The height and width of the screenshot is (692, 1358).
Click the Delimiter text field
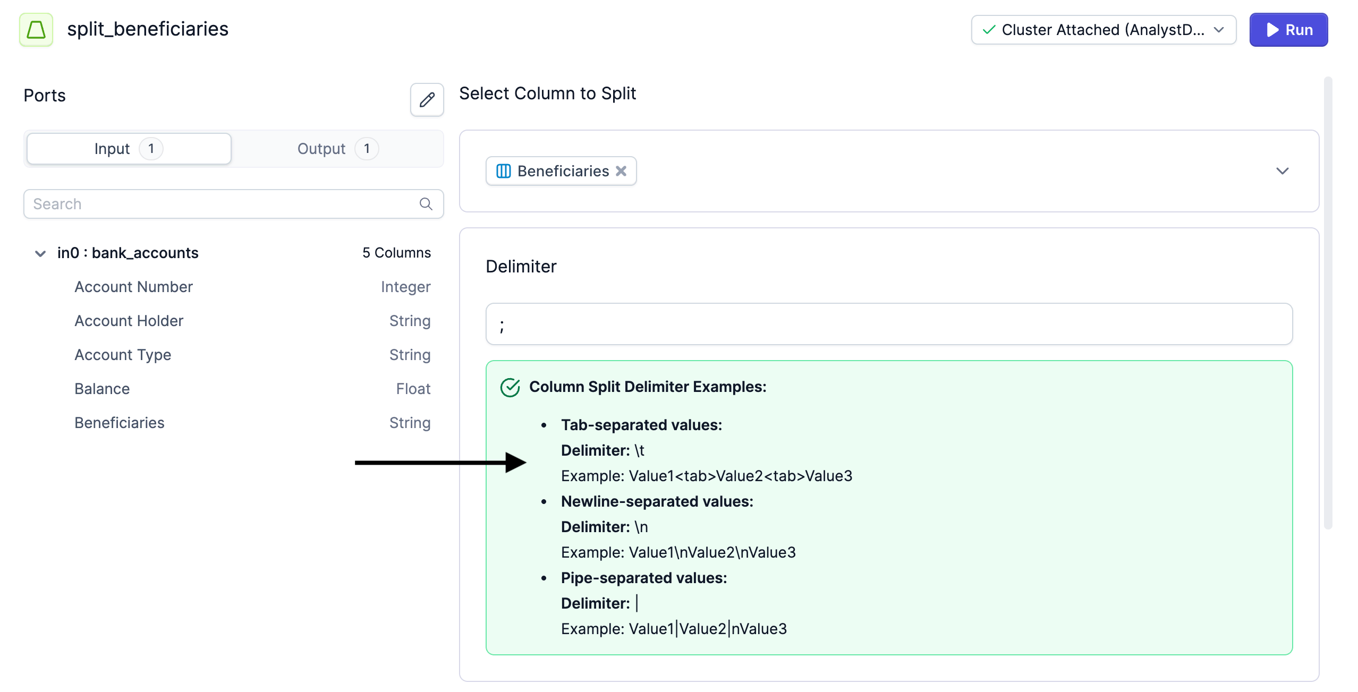tap(888, 324)
